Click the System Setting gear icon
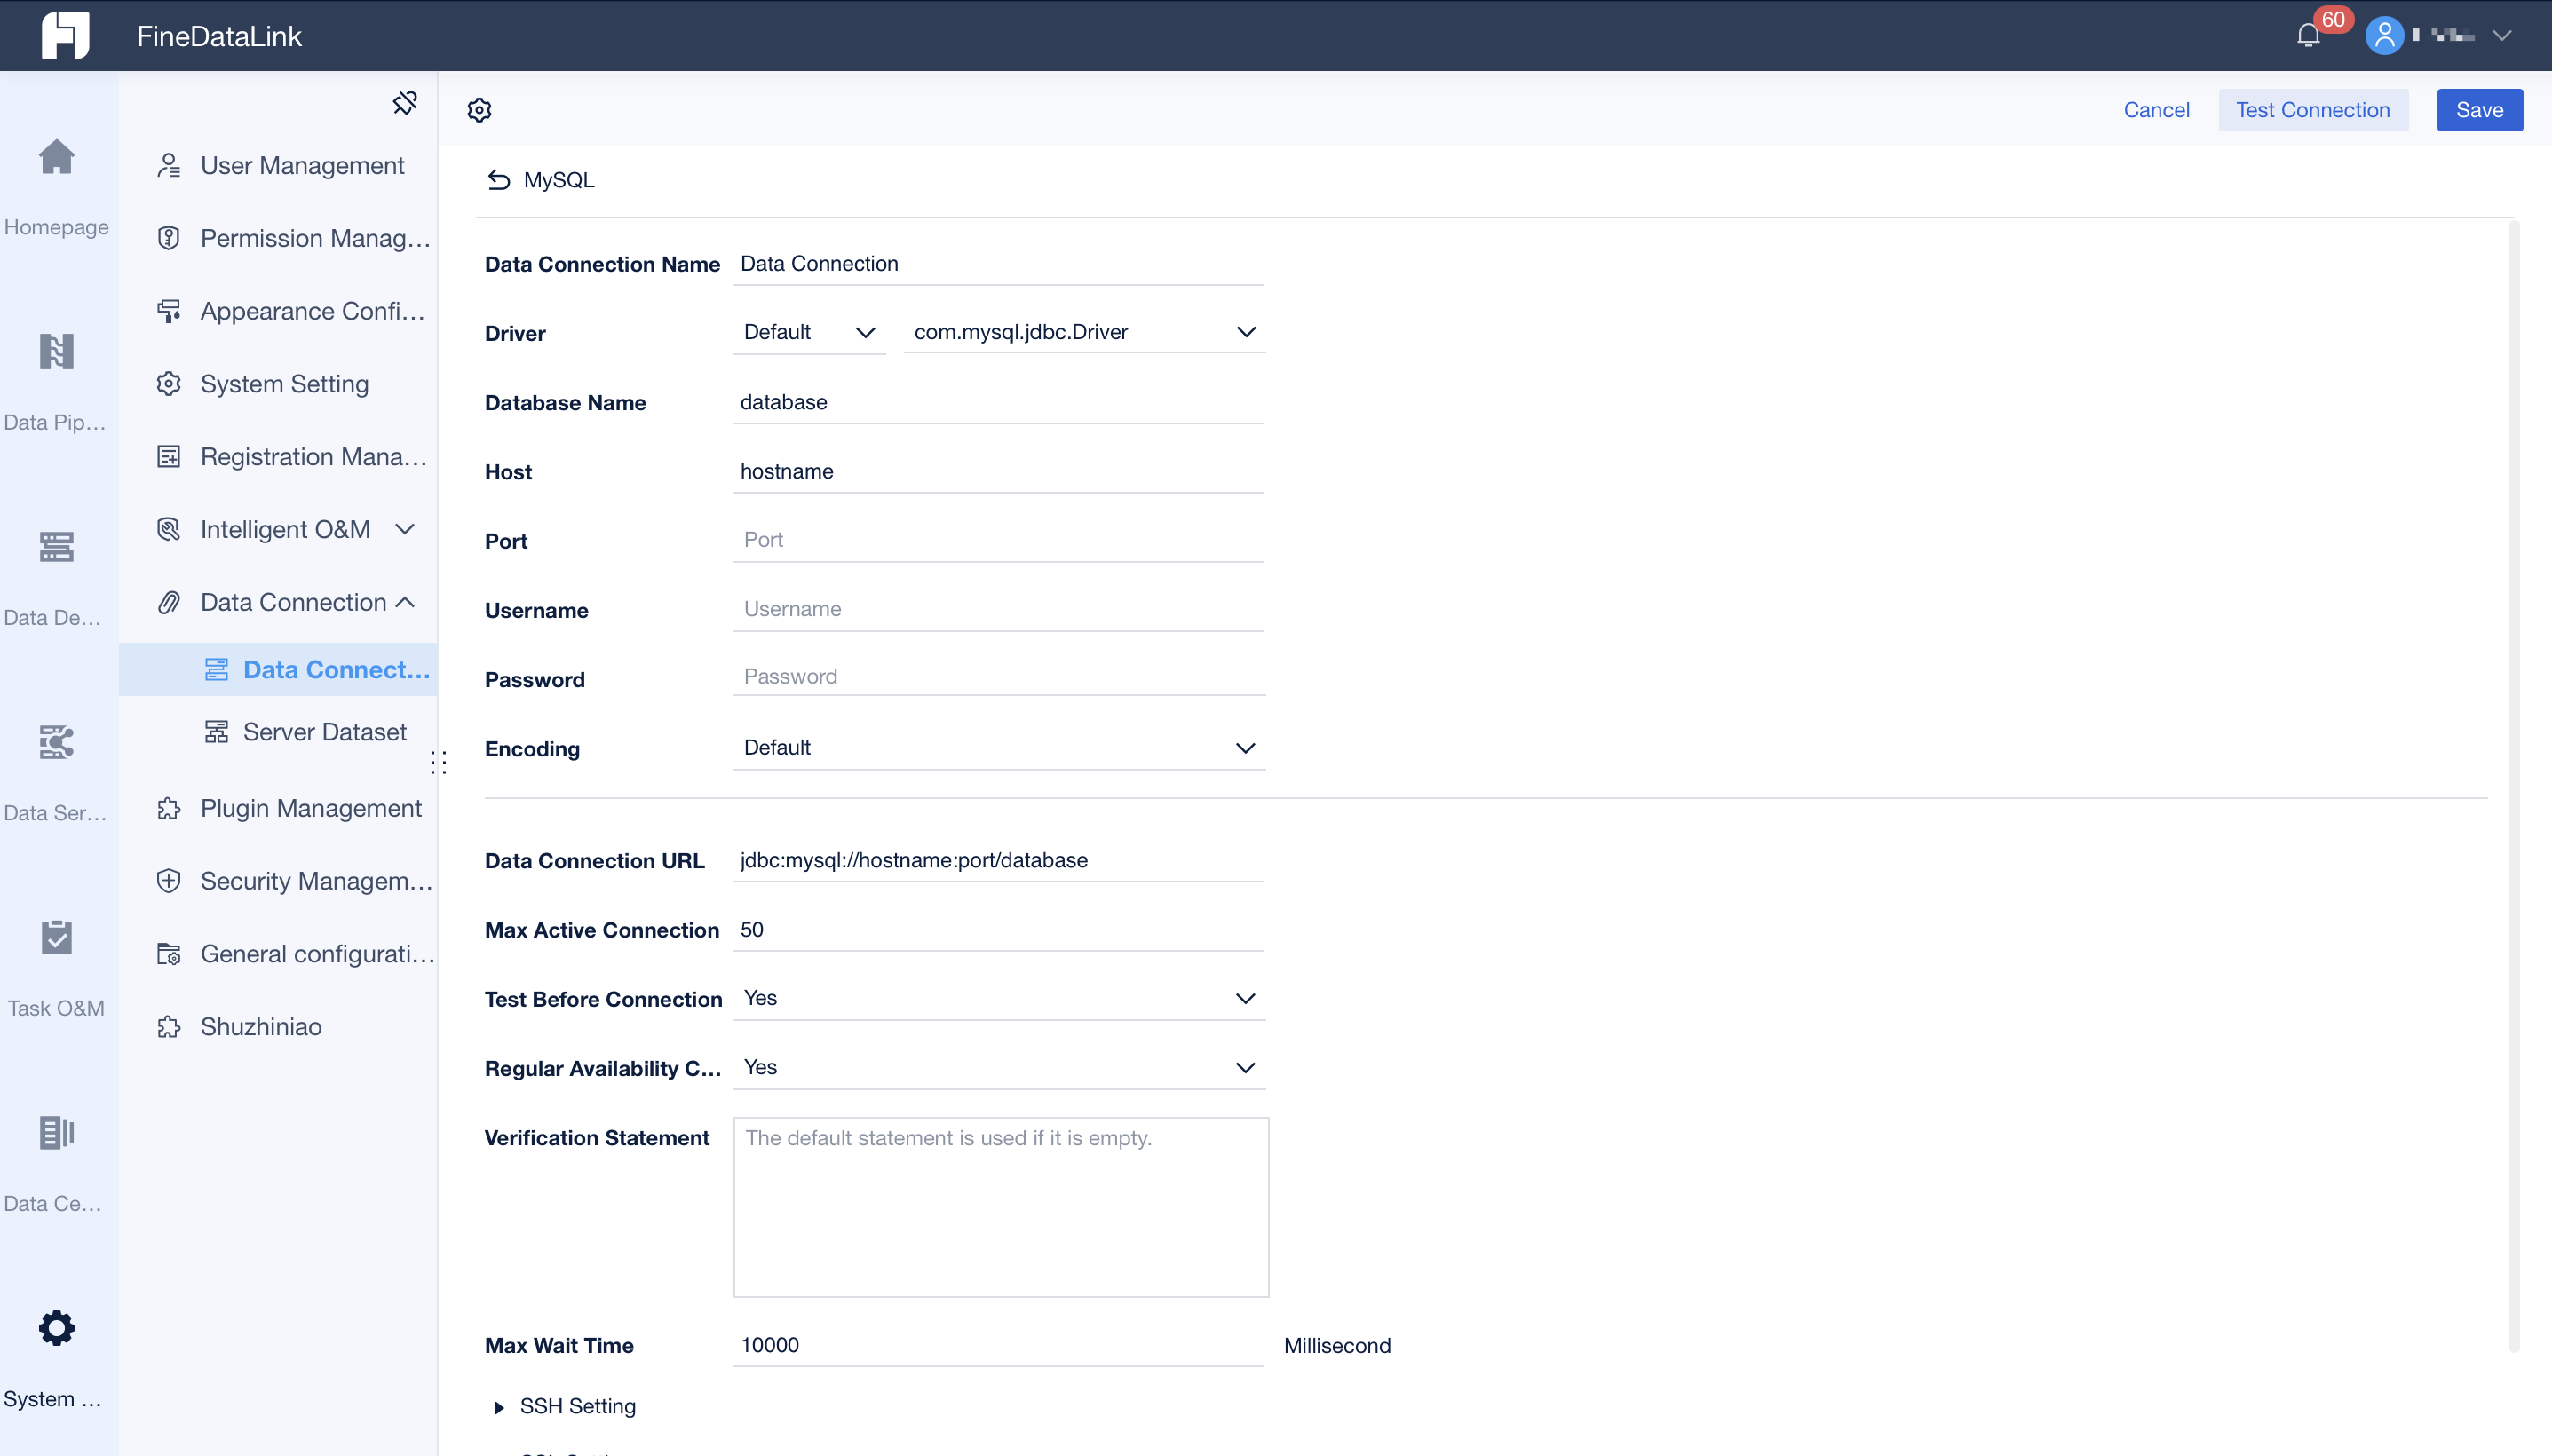The image size is (2552, 1456). pos(169,384)
